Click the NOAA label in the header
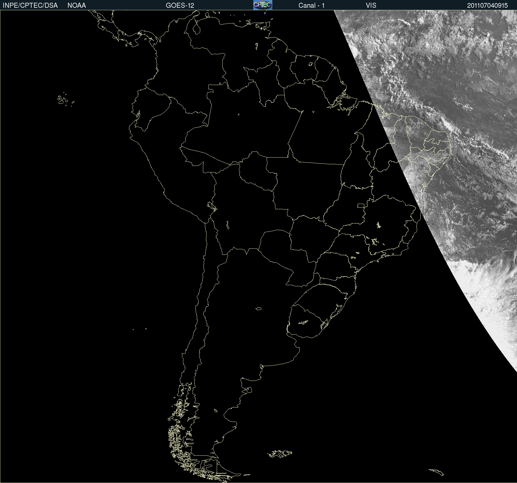 [x=77, y=6]
